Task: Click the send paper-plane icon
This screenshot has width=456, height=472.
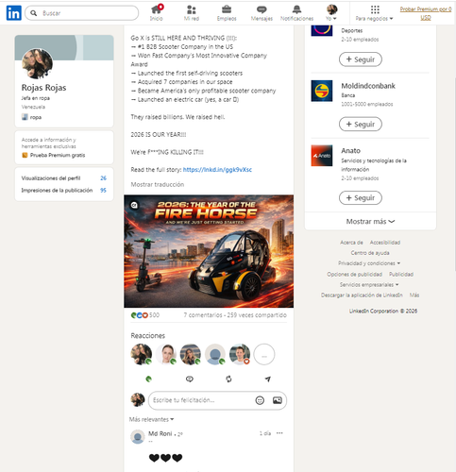Action: pos(268,379)
